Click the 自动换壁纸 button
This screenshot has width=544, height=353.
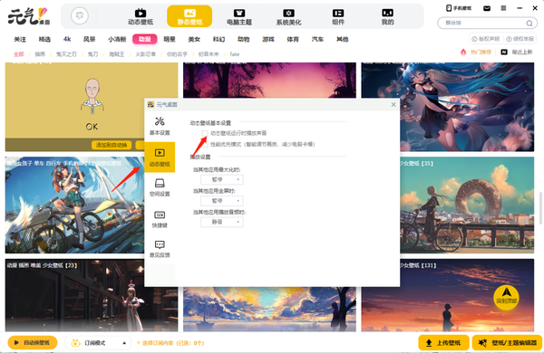(x=33, y=343)
